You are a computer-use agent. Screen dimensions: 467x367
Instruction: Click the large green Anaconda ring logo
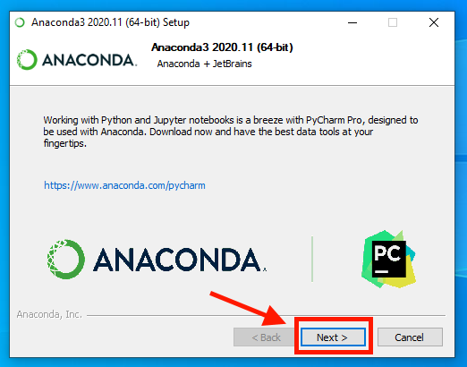click(66, 259)
